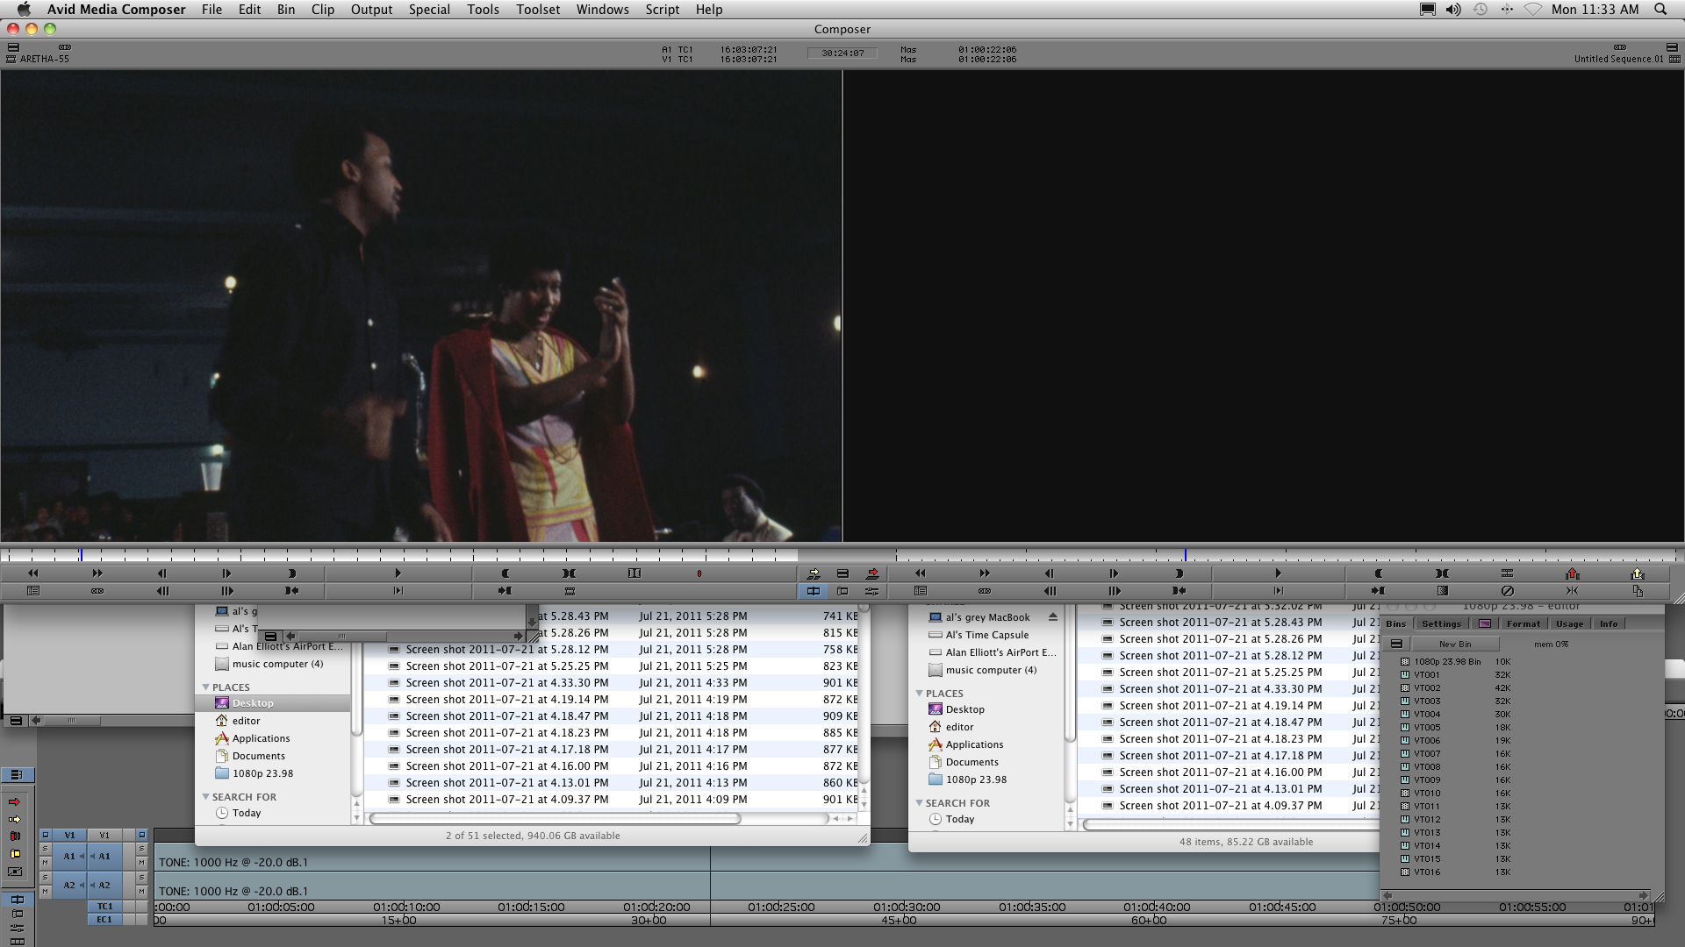
Task: Click the yellow Extract button in record monitor toolbar
Action: [x=1637, y=573]
